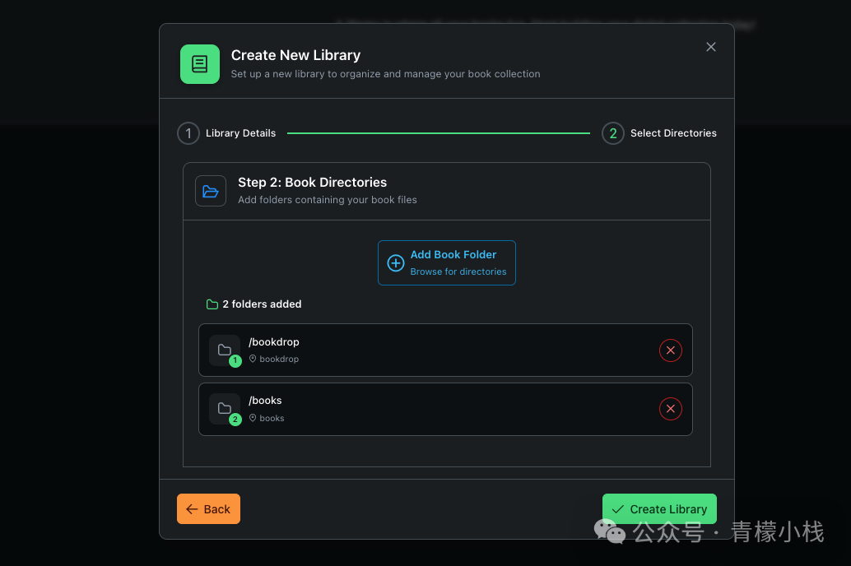Click the /bookdrop path text
The height and width of the screenshot is (566, 851).
click(x=274, y=342)
